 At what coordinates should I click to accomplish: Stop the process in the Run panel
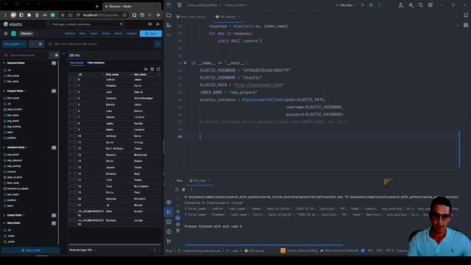183,190
